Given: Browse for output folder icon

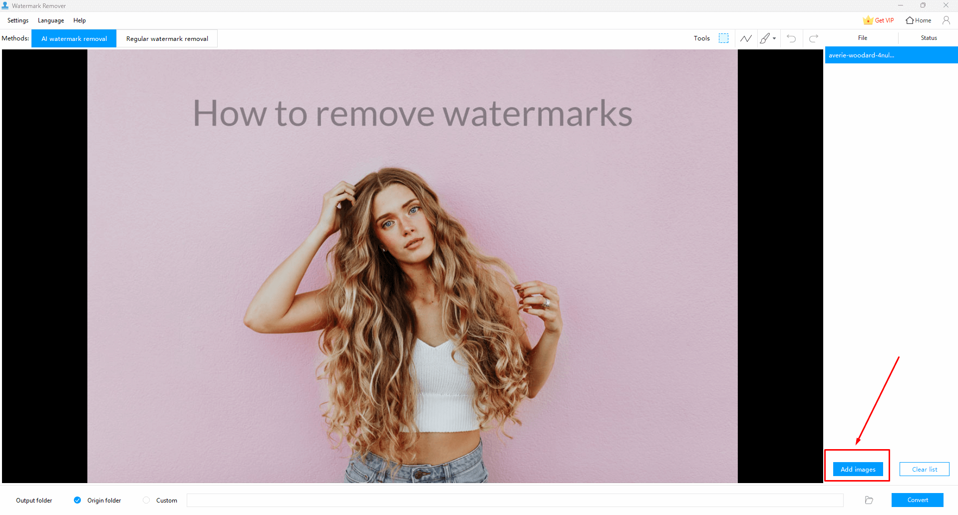Looking at the screenshot, I should [869, 500].
